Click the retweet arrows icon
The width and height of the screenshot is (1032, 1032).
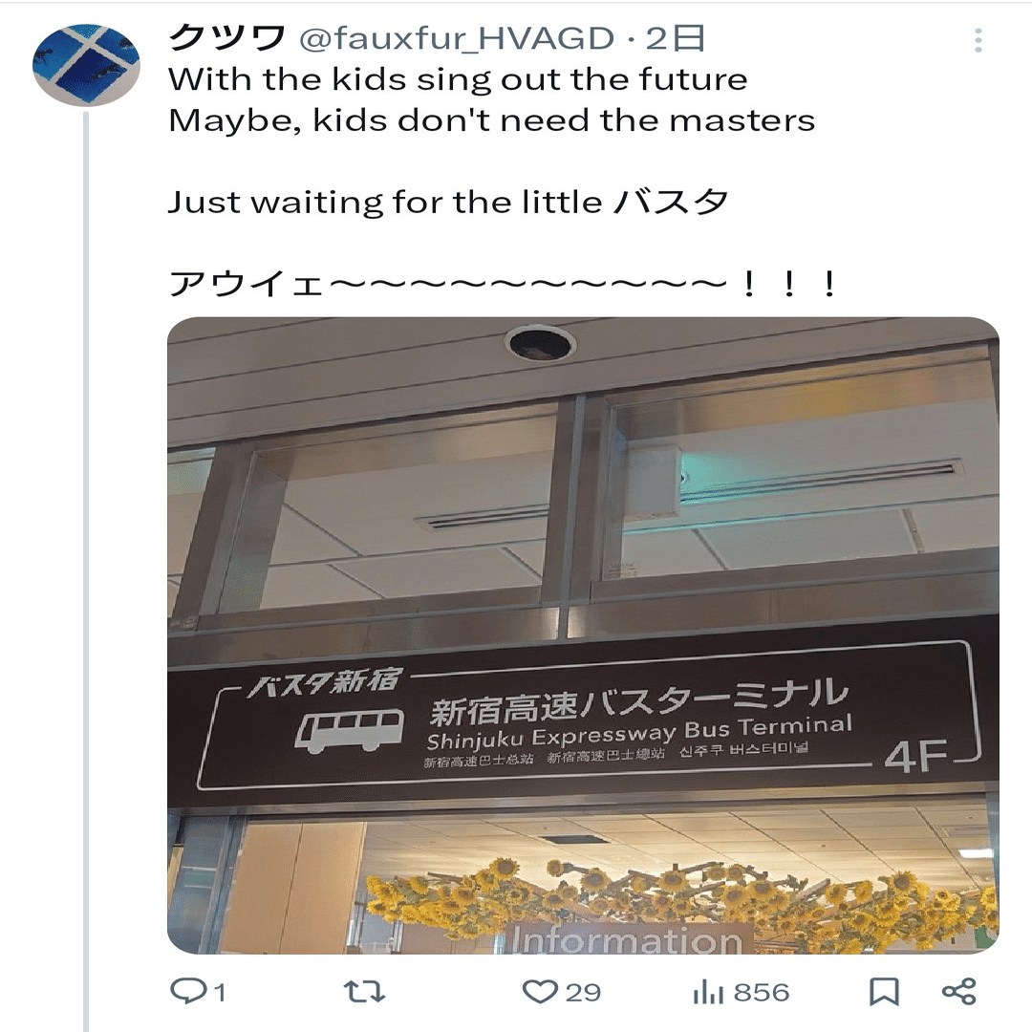364,991
